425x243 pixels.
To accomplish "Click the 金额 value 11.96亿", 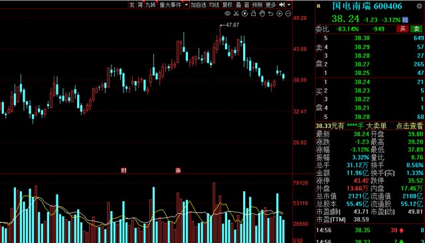I will 358,173.
